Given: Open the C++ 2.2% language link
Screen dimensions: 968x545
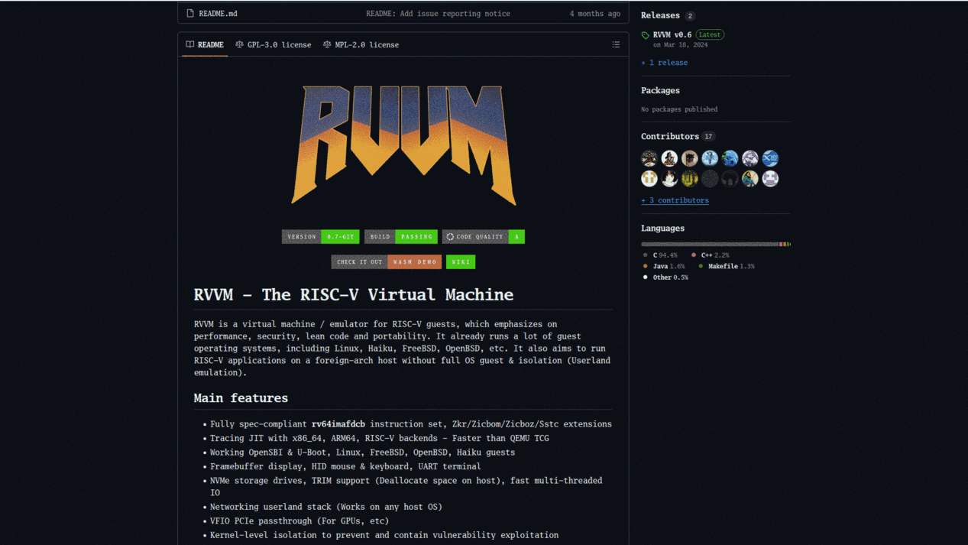Looking at the screenshot, I should coord(711,255).
